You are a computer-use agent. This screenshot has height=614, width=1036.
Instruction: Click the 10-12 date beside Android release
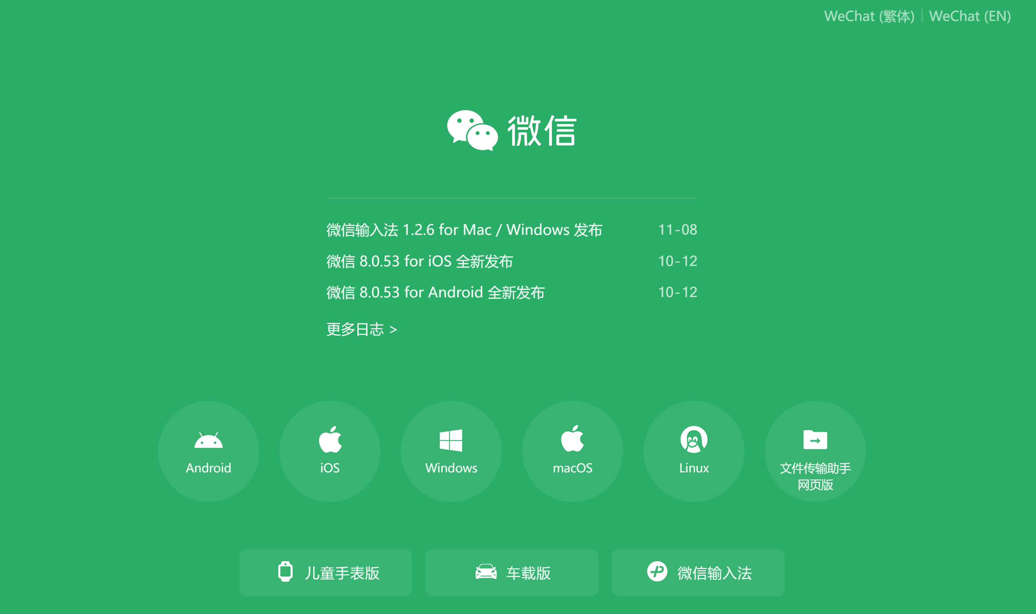[x=678, y=293]
